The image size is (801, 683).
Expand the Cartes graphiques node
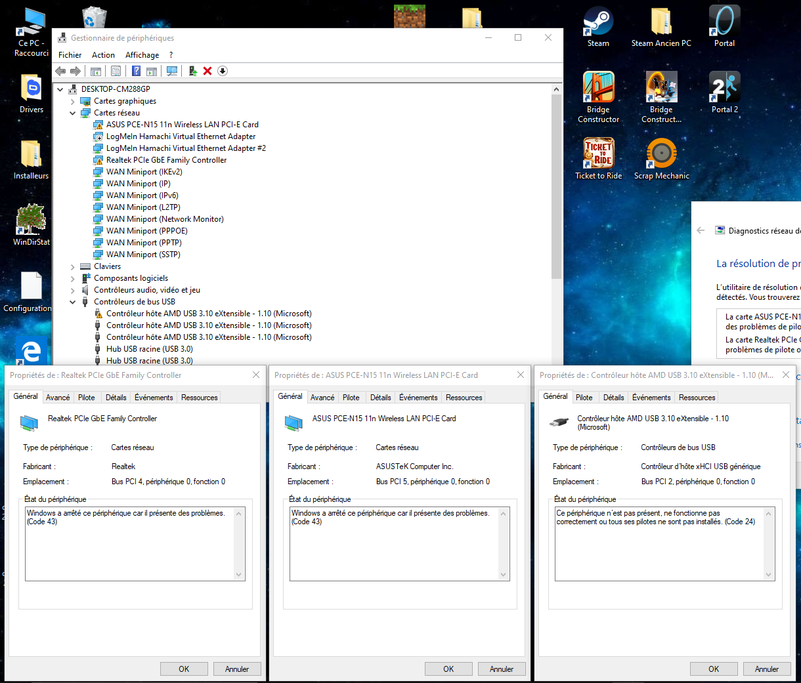73,101
